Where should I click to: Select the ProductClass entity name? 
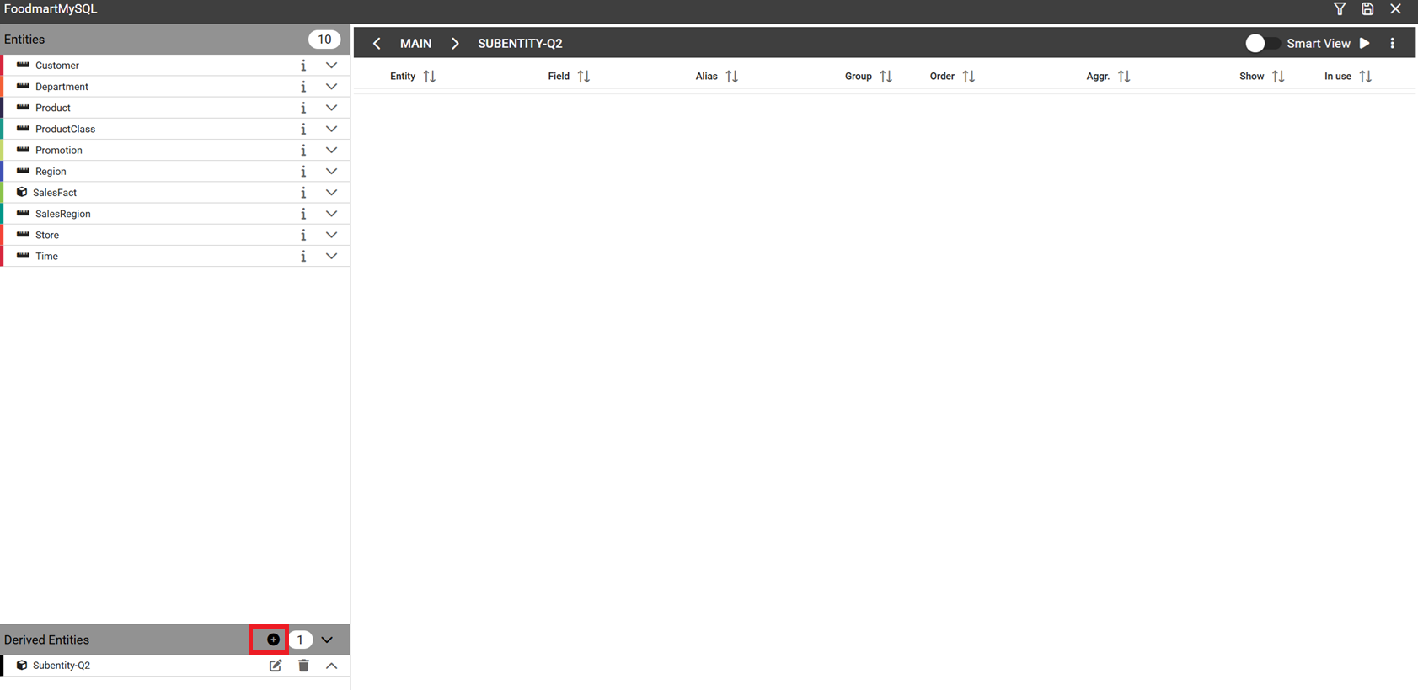click(x=65, y=129)
